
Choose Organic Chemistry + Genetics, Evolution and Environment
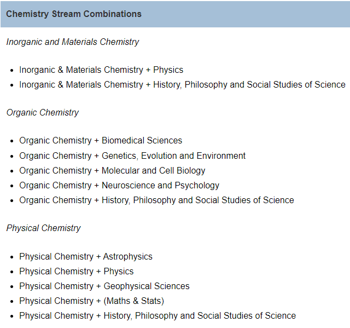132,156
